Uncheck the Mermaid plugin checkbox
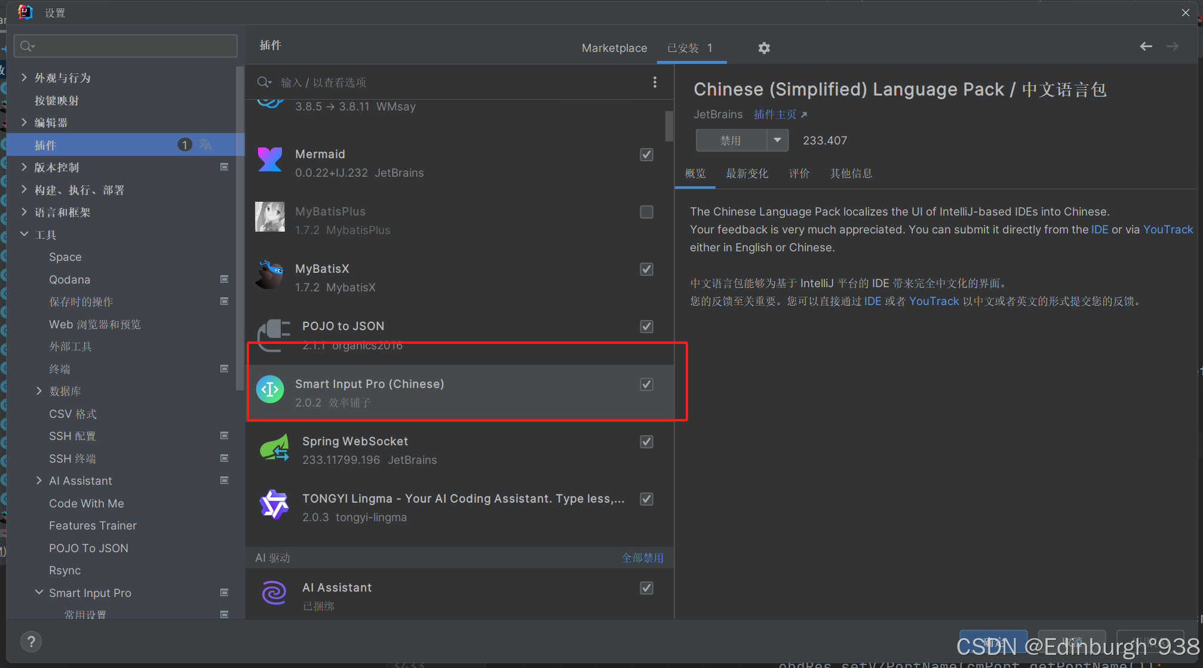This screenshot has height=668, width=1203. 646,155
